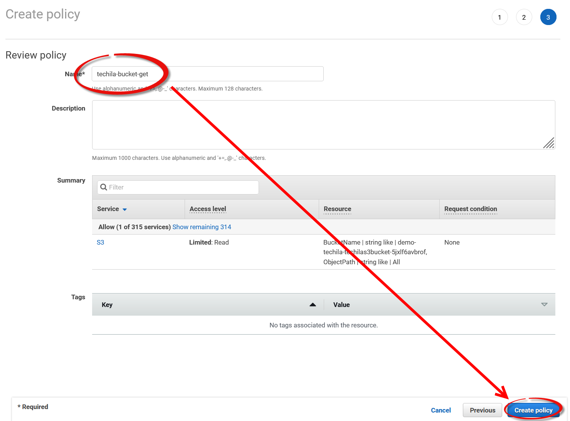This screenshot has width=570, height=421.
Task: Select wizard step 3 circle
Action: [548, 17]
